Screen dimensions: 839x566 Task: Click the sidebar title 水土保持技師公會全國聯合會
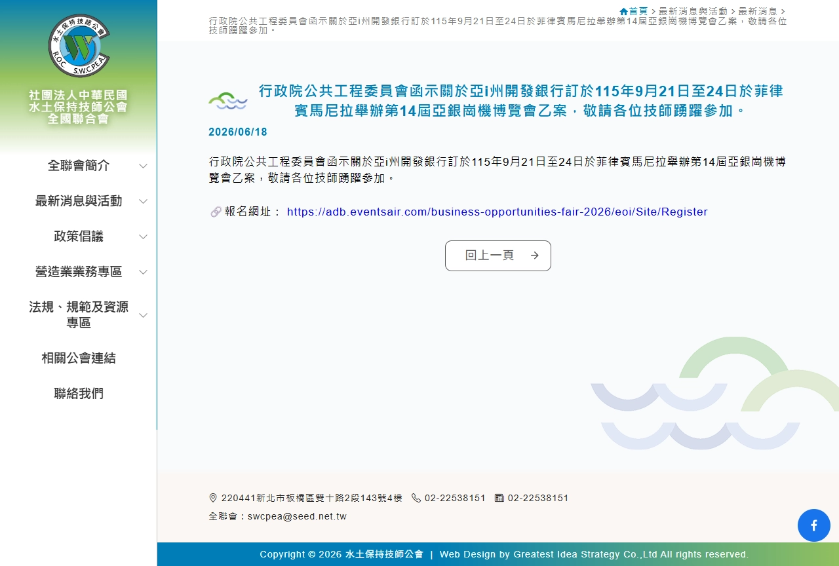tap(79, 107)
